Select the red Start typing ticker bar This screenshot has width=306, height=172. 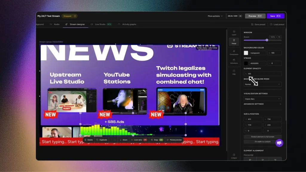[129, 142]
